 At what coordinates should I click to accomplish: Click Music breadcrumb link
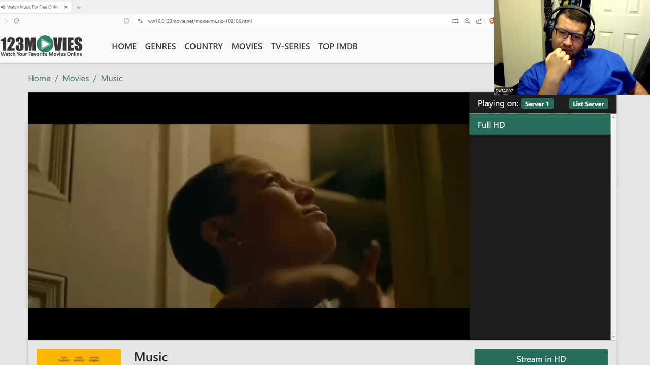[x=112, y=78]
